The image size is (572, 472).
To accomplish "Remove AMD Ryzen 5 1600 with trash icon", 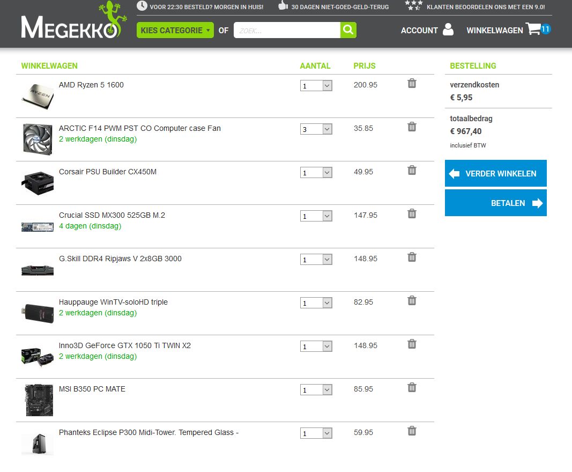I will (x=412, y=84).
